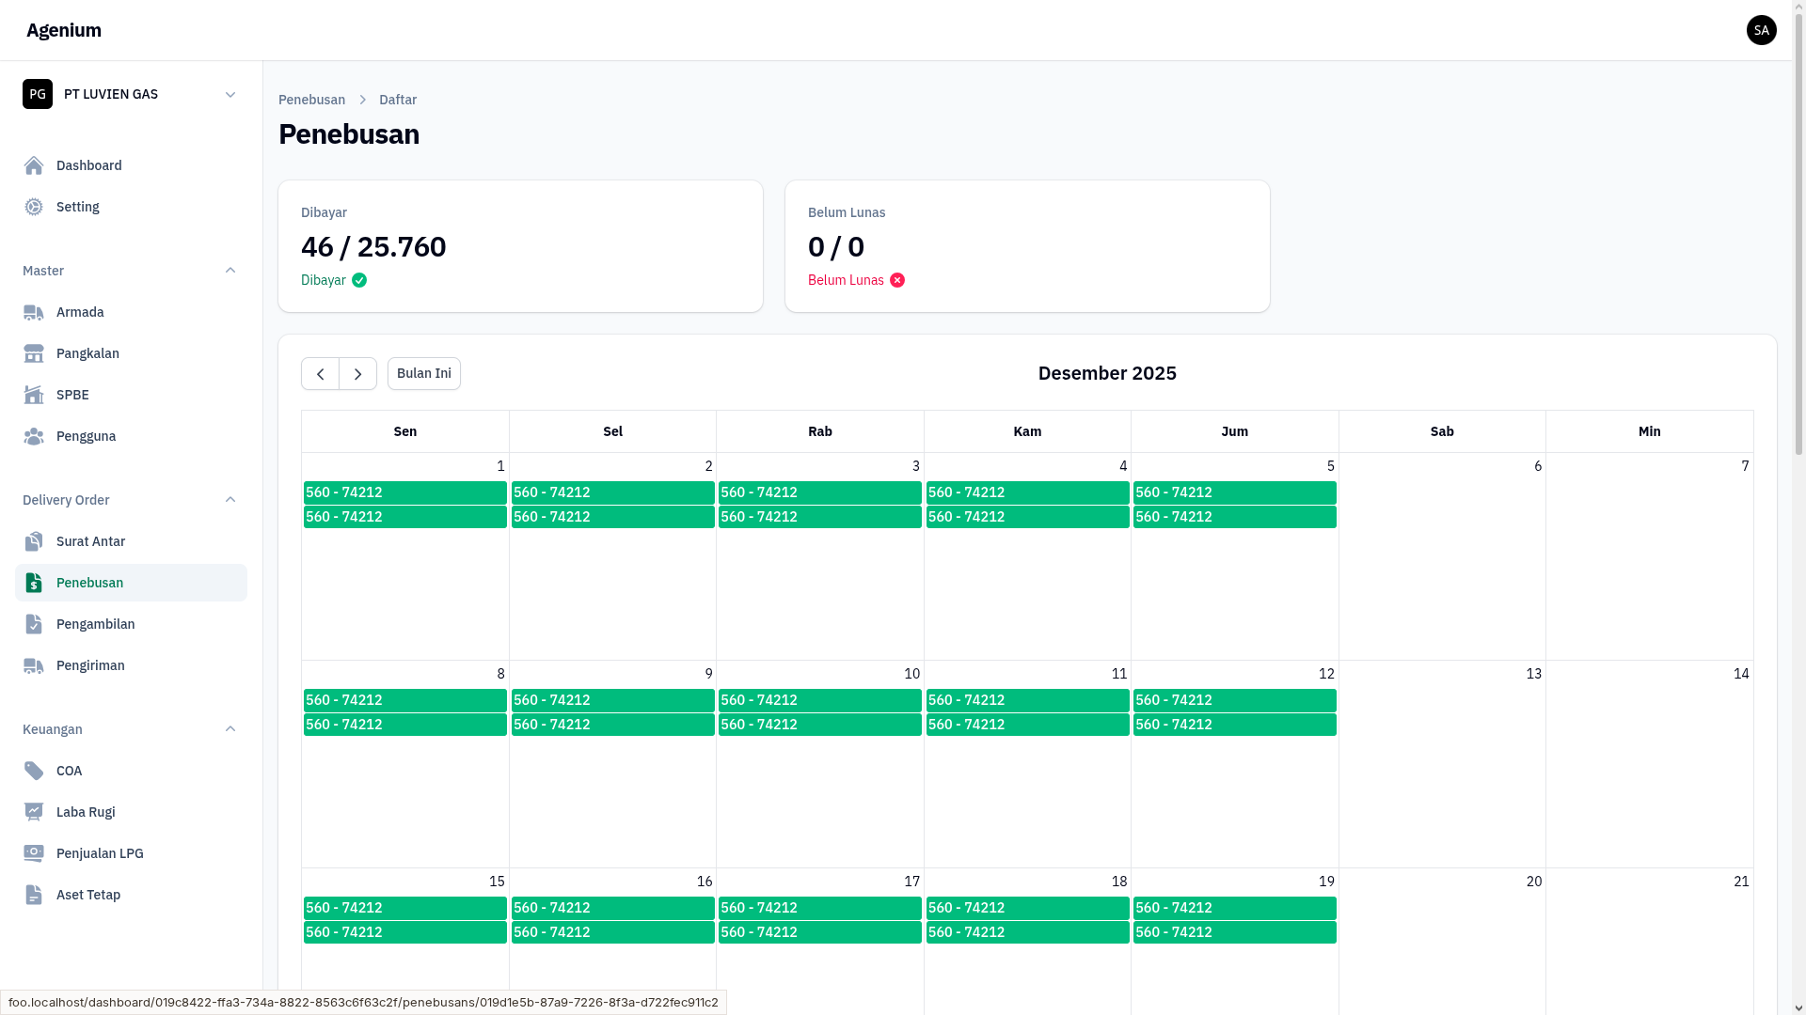Click the Dibayar statistics card value 46 / 25.760

pos(373,246)
